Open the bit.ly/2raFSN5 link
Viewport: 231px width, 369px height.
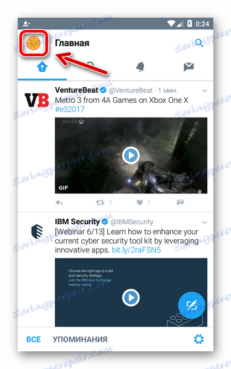[136, 250]
